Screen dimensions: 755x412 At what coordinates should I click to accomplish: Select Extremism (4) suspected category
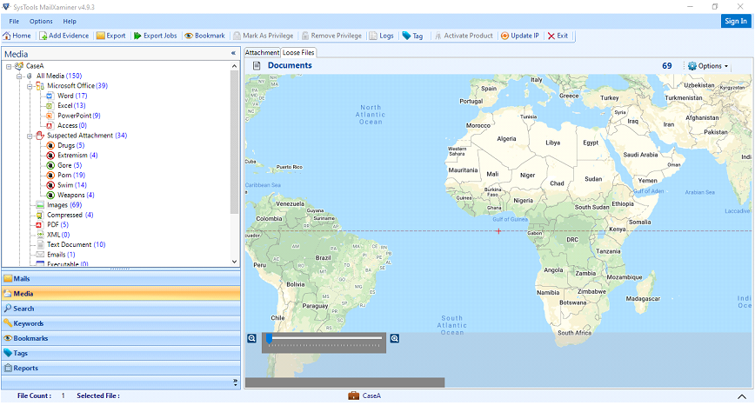pyautogui.click(x=71, y=155)
